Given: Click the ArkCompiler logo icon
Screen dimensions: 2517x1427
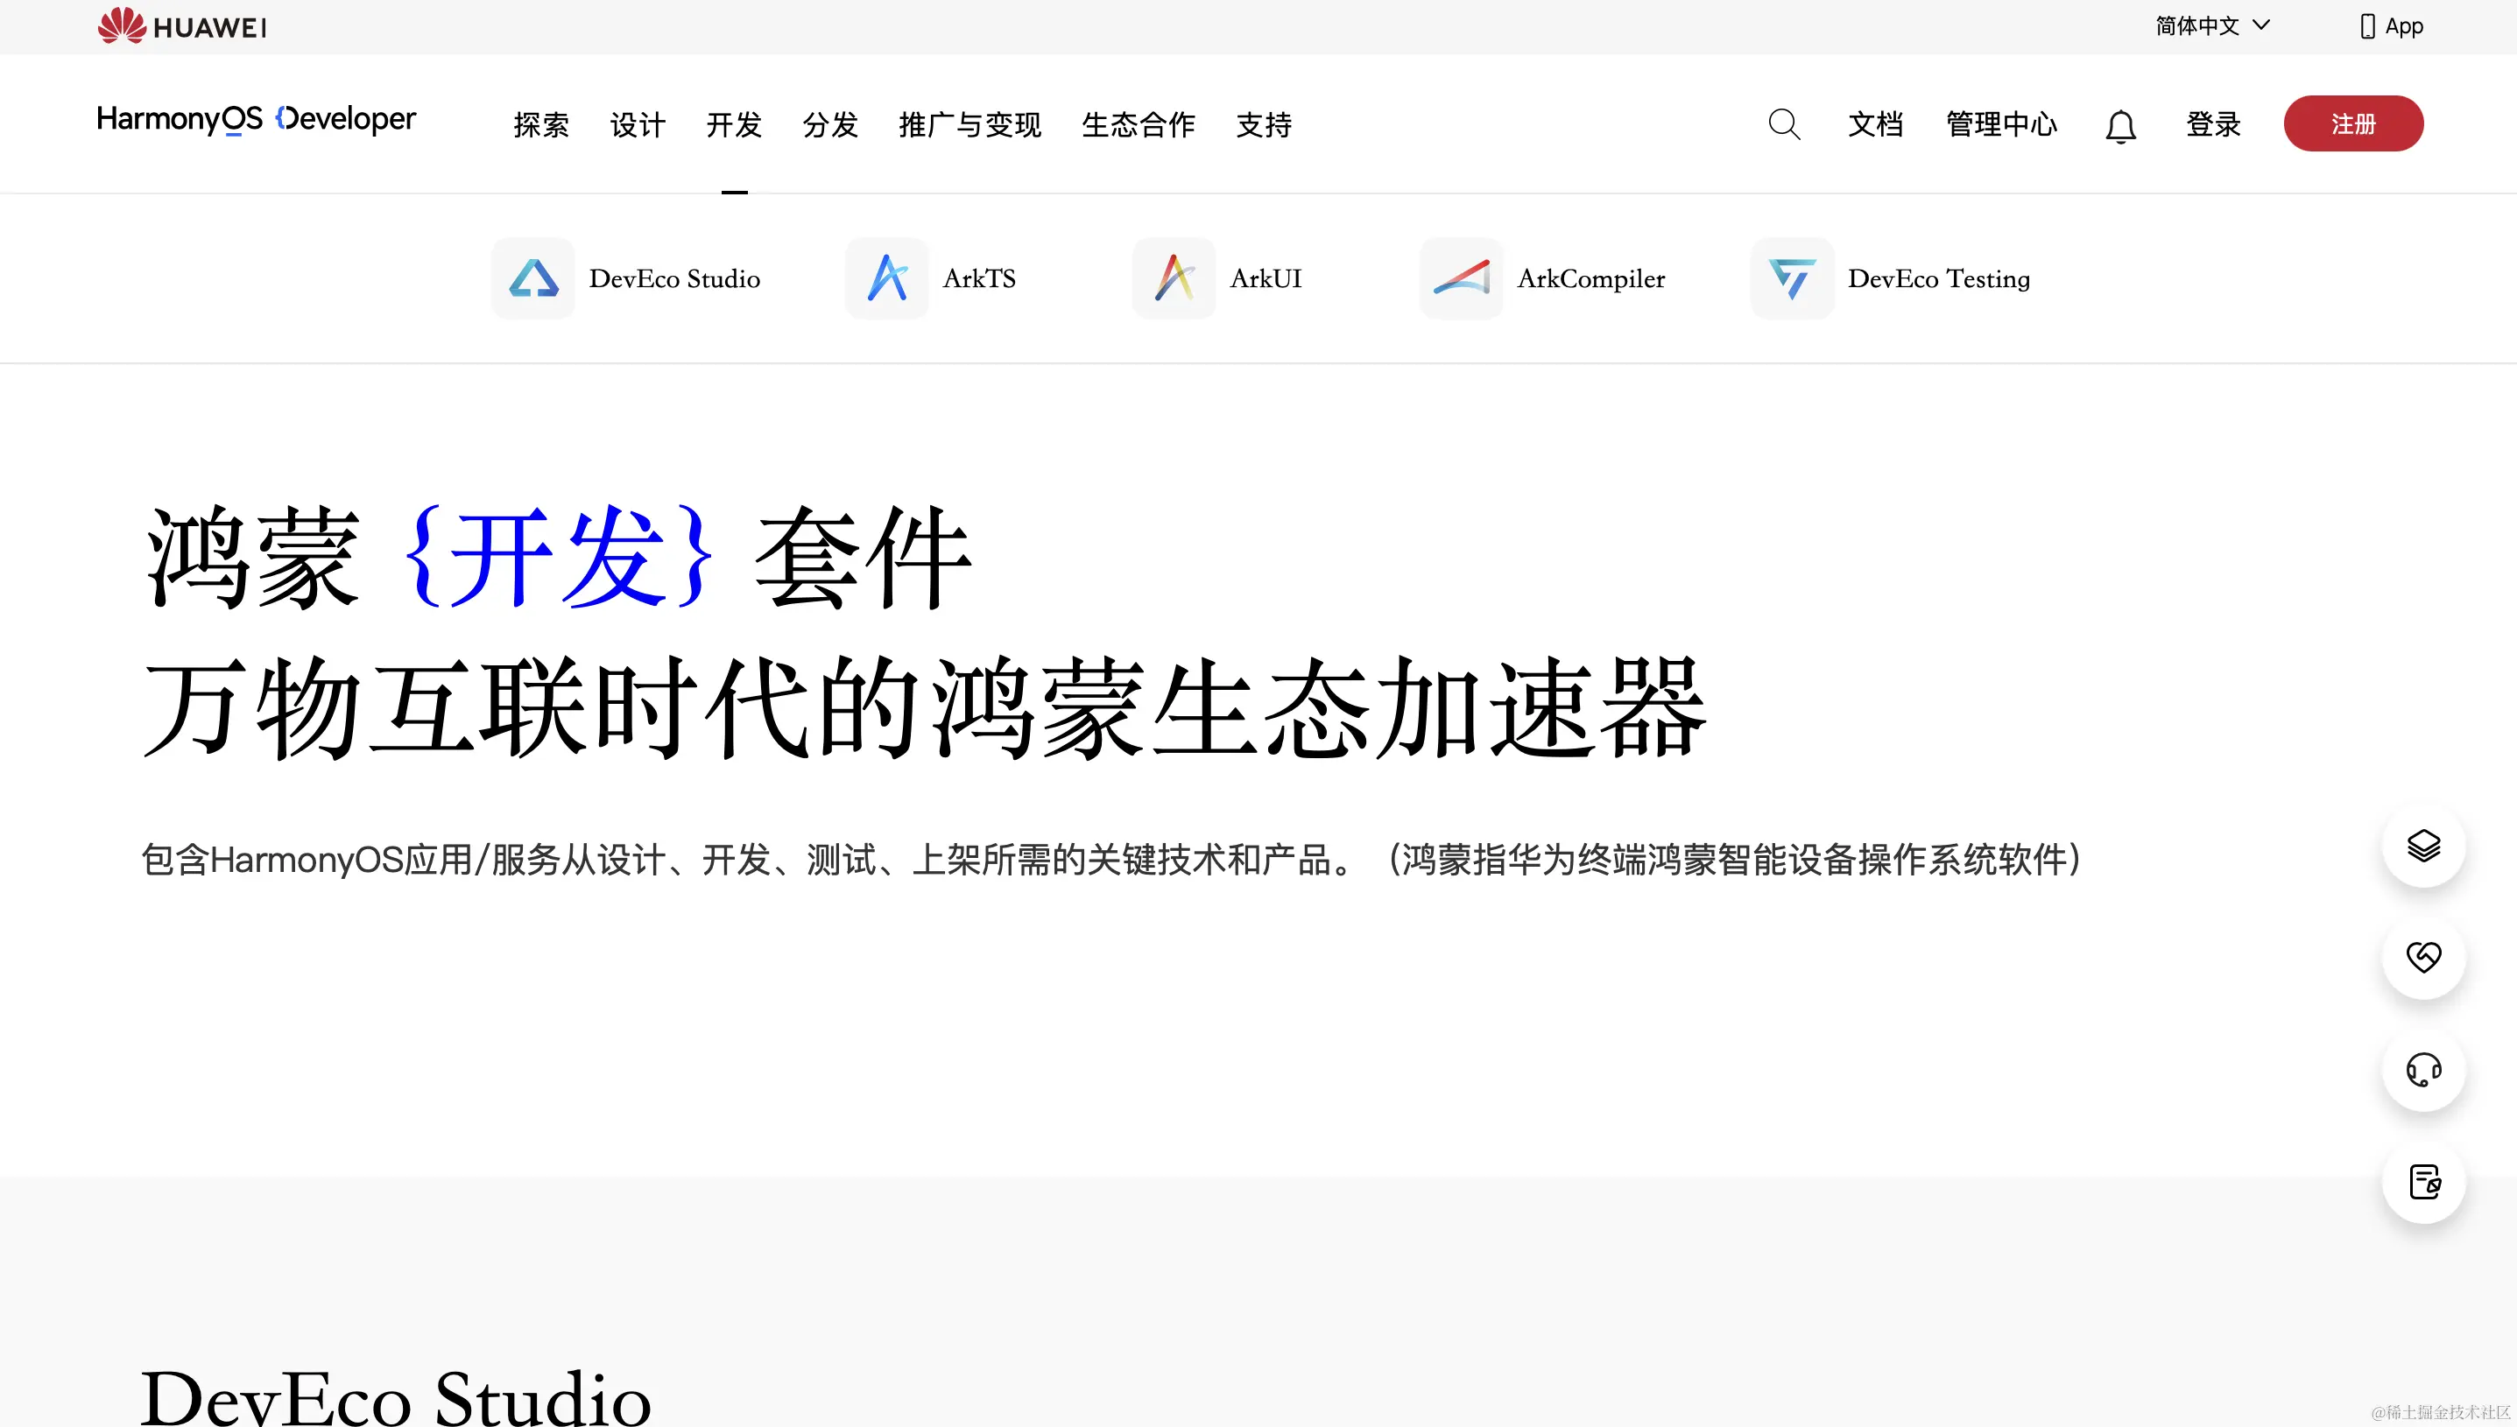Looking at the screenshot, I should (1462, 278).
